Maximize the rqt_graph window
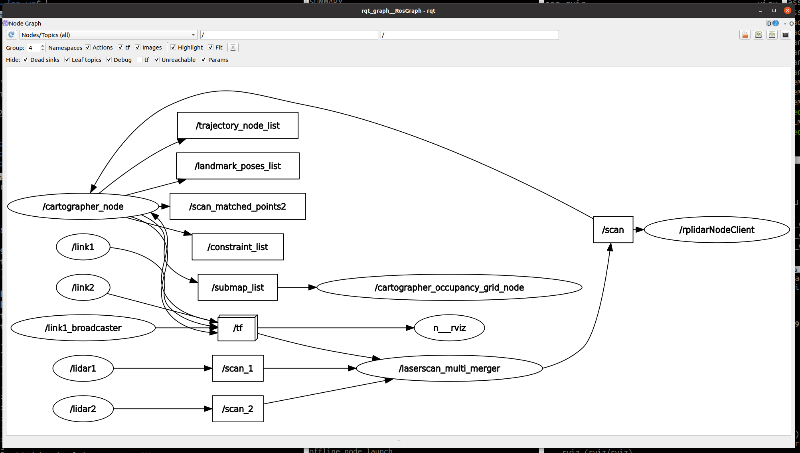 pyautogui.click(x=774, y=10)
